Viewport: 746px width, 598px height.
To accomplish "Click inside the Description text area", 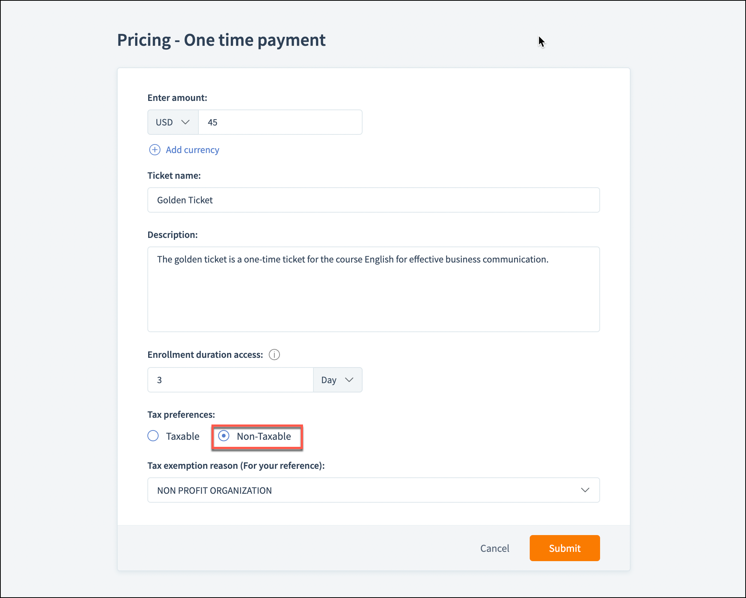I will coord(373,289).
